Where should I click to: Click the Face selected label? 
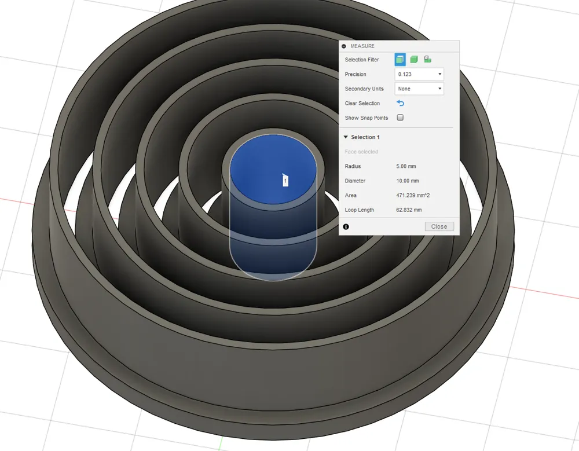(x=362, y=151)
